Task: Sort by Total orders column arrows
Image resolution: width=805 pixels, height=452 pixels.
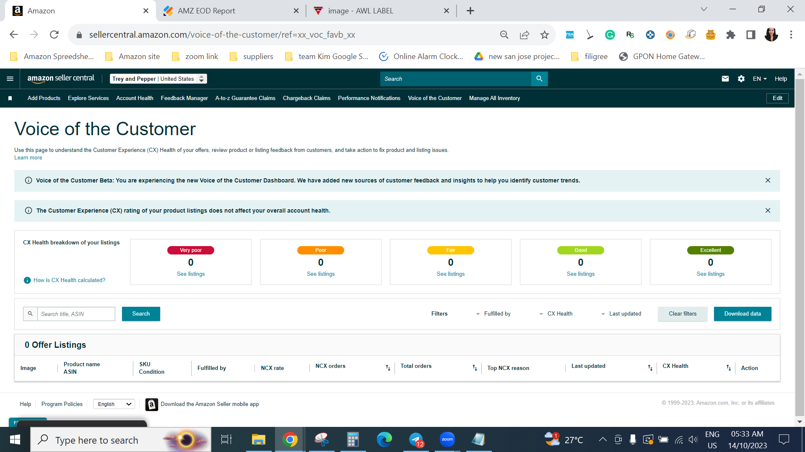Action: point(475,368)
